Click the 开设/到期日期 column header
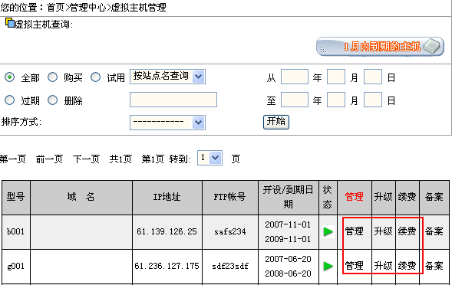 click(x=288, y=197)
